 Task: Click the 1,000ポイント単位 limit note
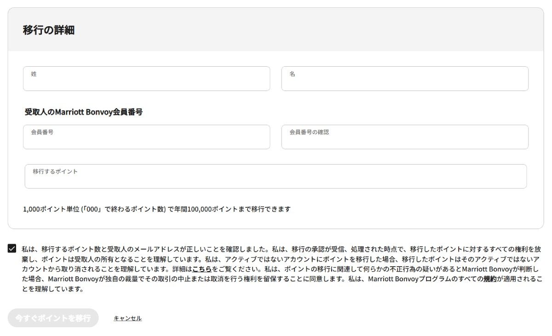pyautogui.click(x=157, y=209)
